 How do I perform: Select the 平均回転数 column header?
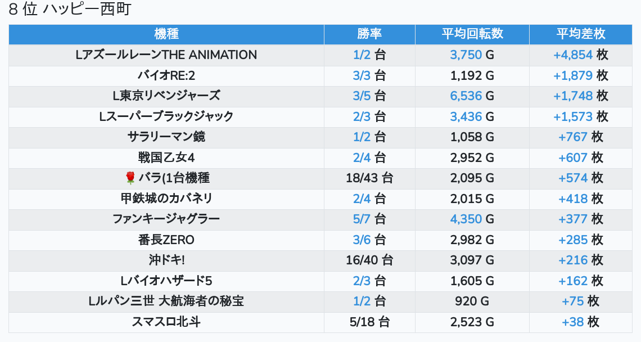pos(472,34)
